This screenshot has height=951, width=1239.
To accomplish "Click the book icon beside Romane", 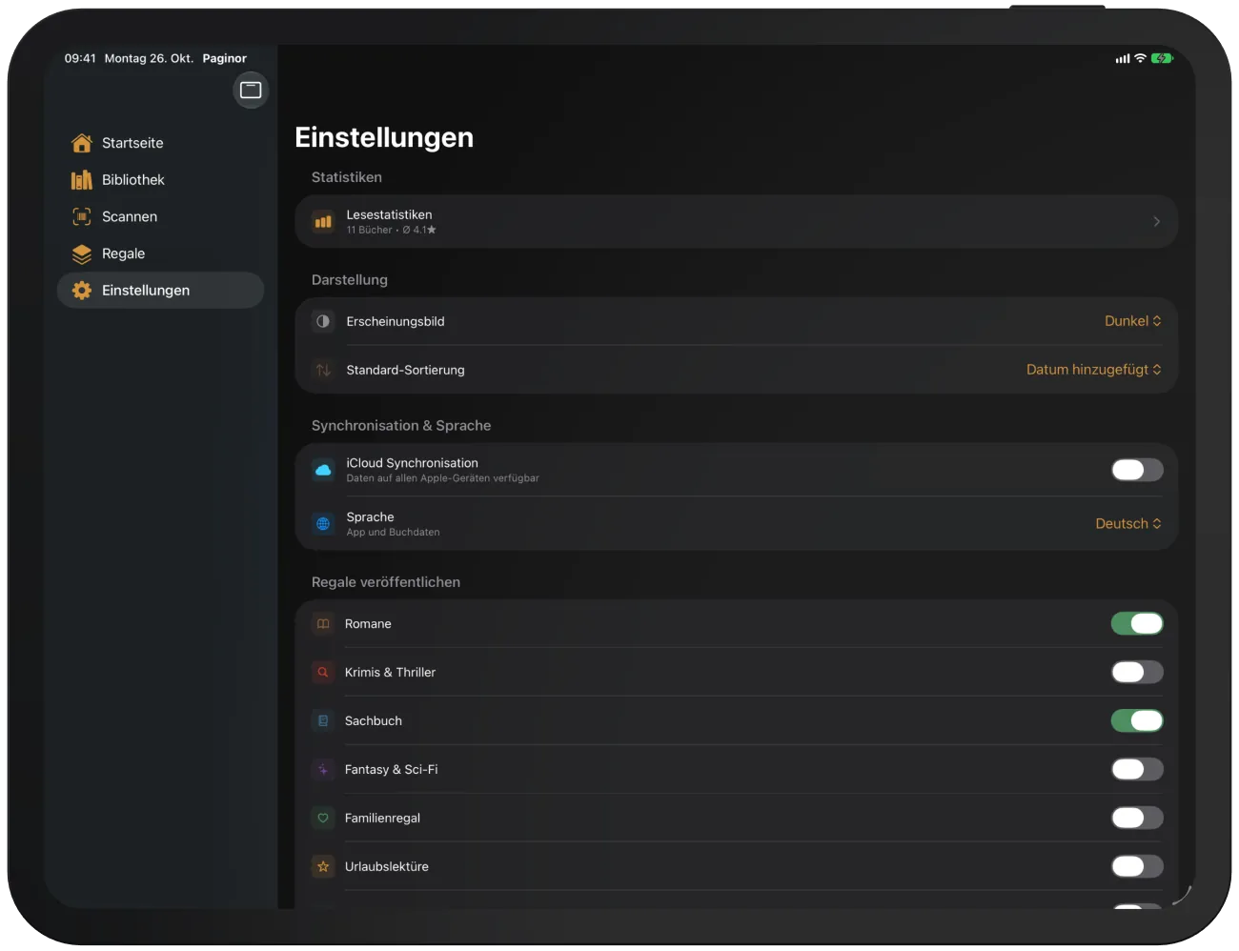I will click(x=323, y=624).
